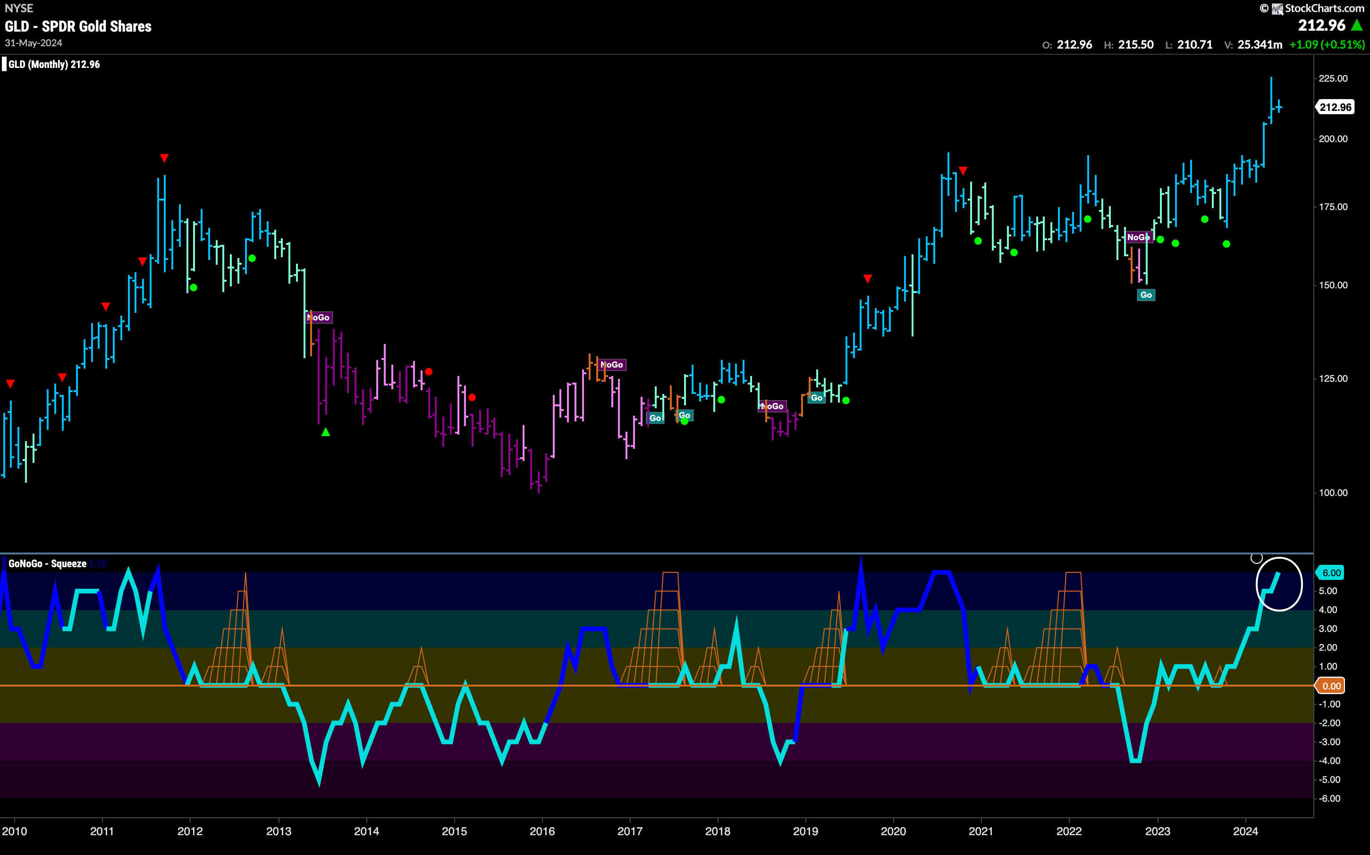
Task: Click the mid-2013 NoGo flag
Action: tap(319, 318)
